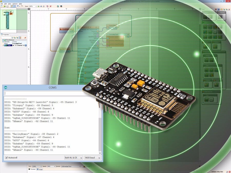The image size is (231, 173).
Task: Click the red X toolbar icon
Action: point(51,6)
